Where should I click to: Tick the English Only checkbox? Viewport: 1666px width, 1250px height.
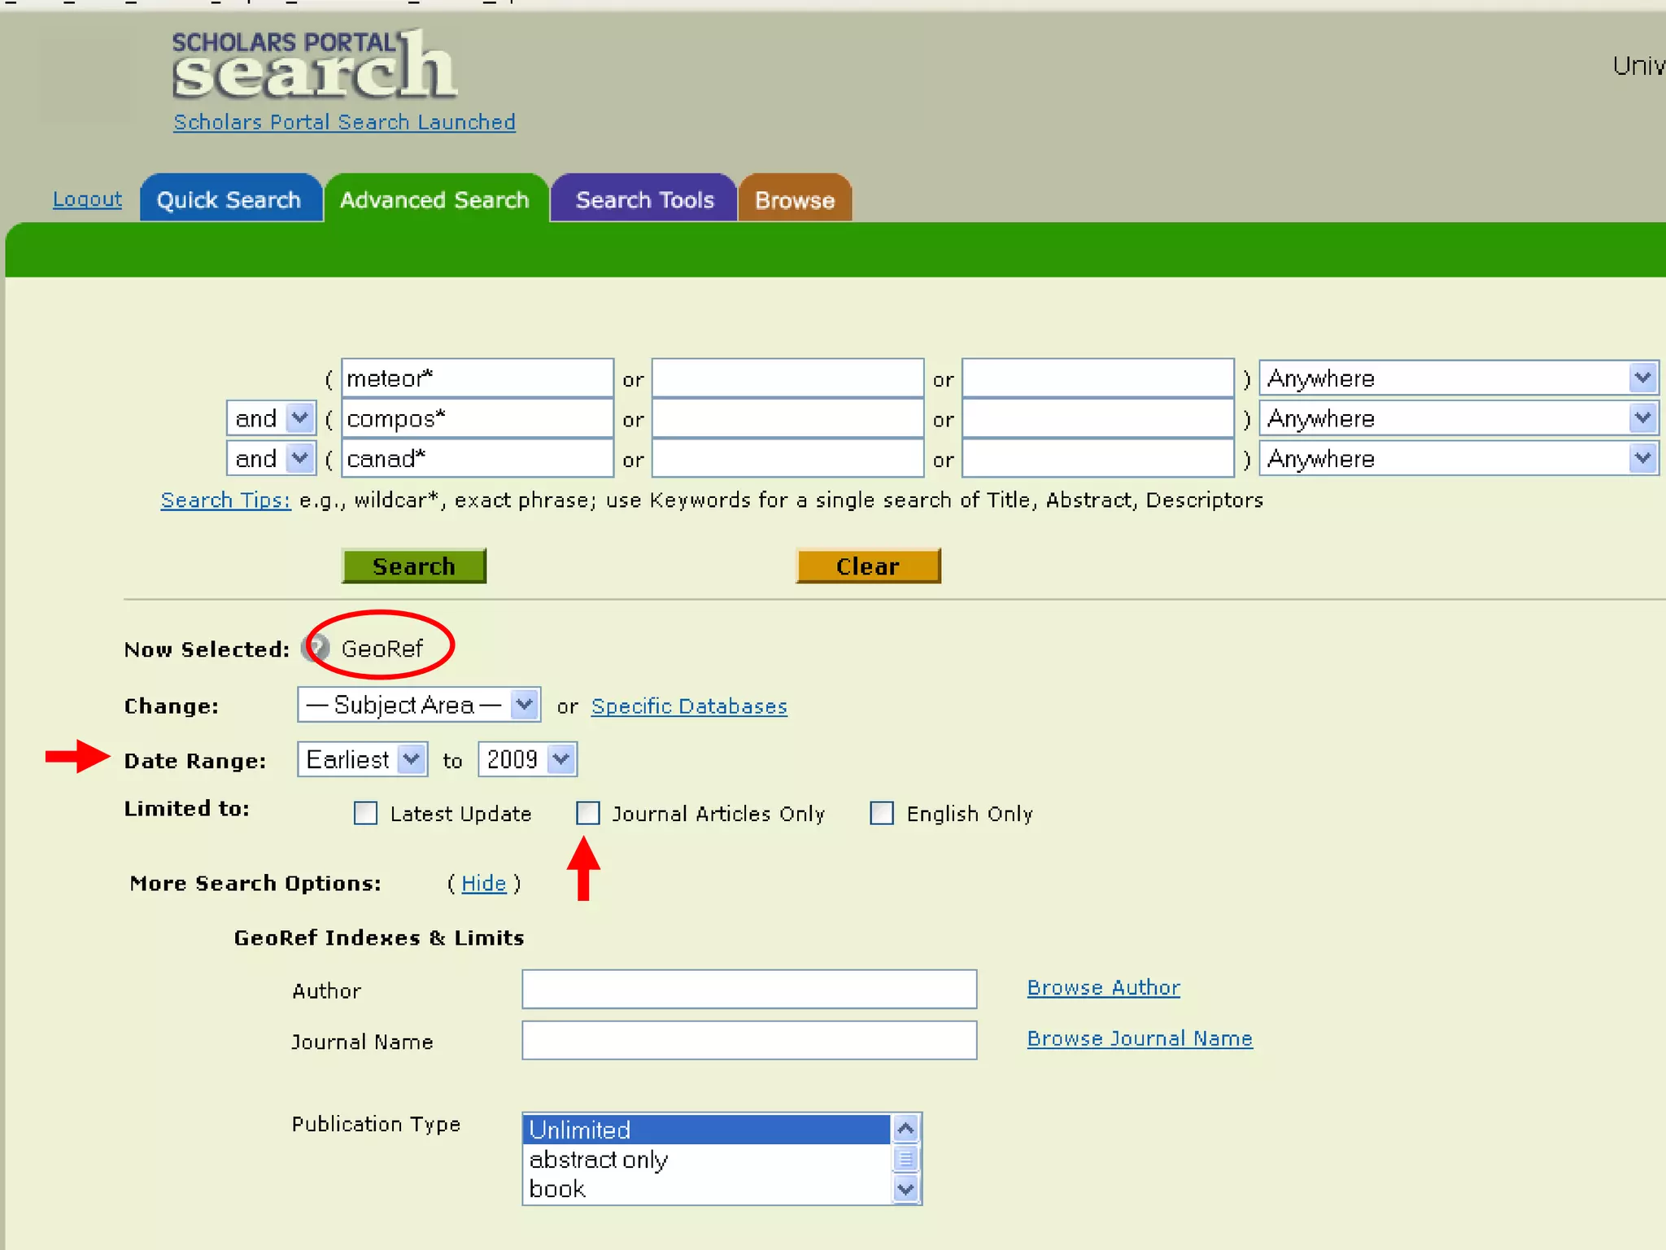coord(882,813)
